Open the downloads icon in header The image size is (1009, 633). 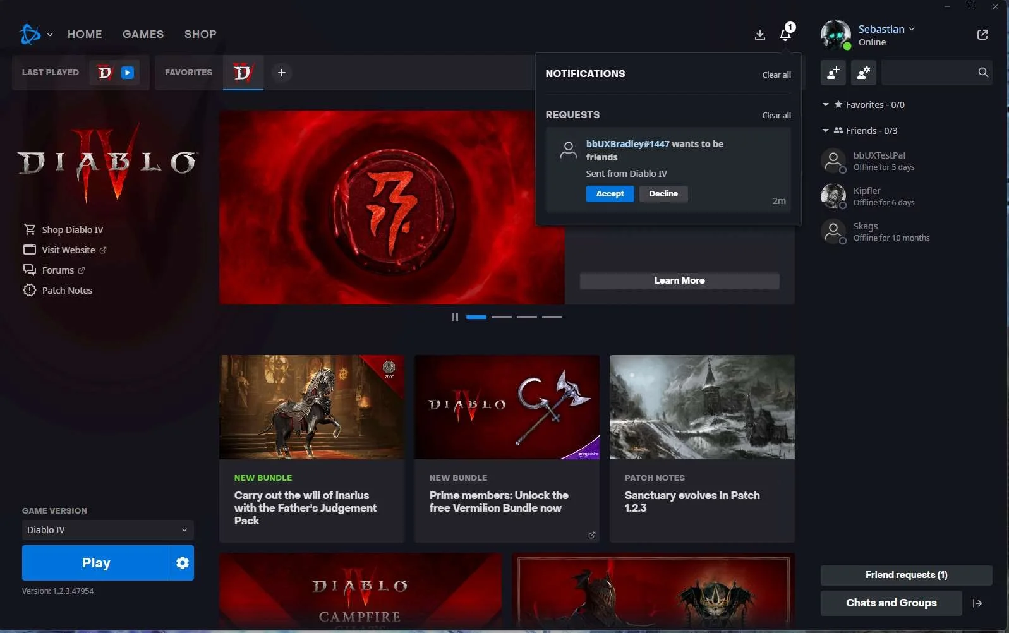point(760,35)
